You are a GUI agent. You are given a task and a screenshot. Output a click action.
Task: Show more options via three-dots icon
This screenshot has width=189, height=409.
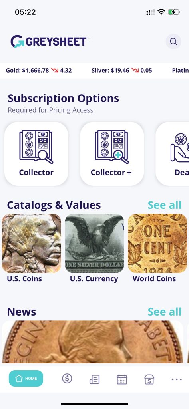pos(177,379)
